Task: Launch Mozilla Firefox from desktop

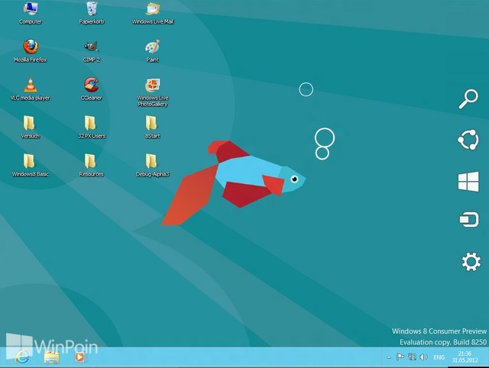Action: (31, 51)
